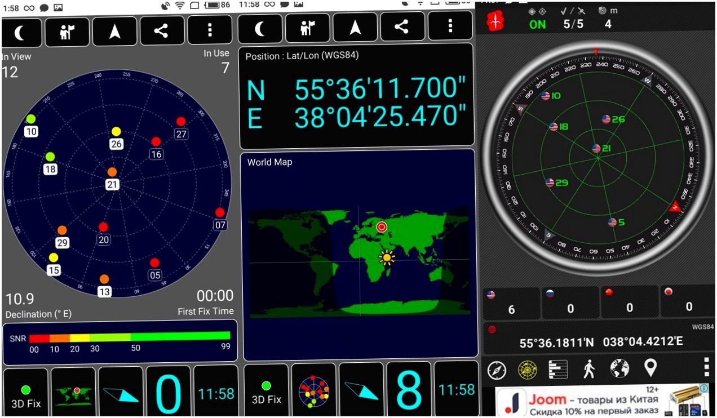Tap the navigation arrow icon on left screen
The width and height of the screenshot is (717, 418).
(x=115, y=30)
